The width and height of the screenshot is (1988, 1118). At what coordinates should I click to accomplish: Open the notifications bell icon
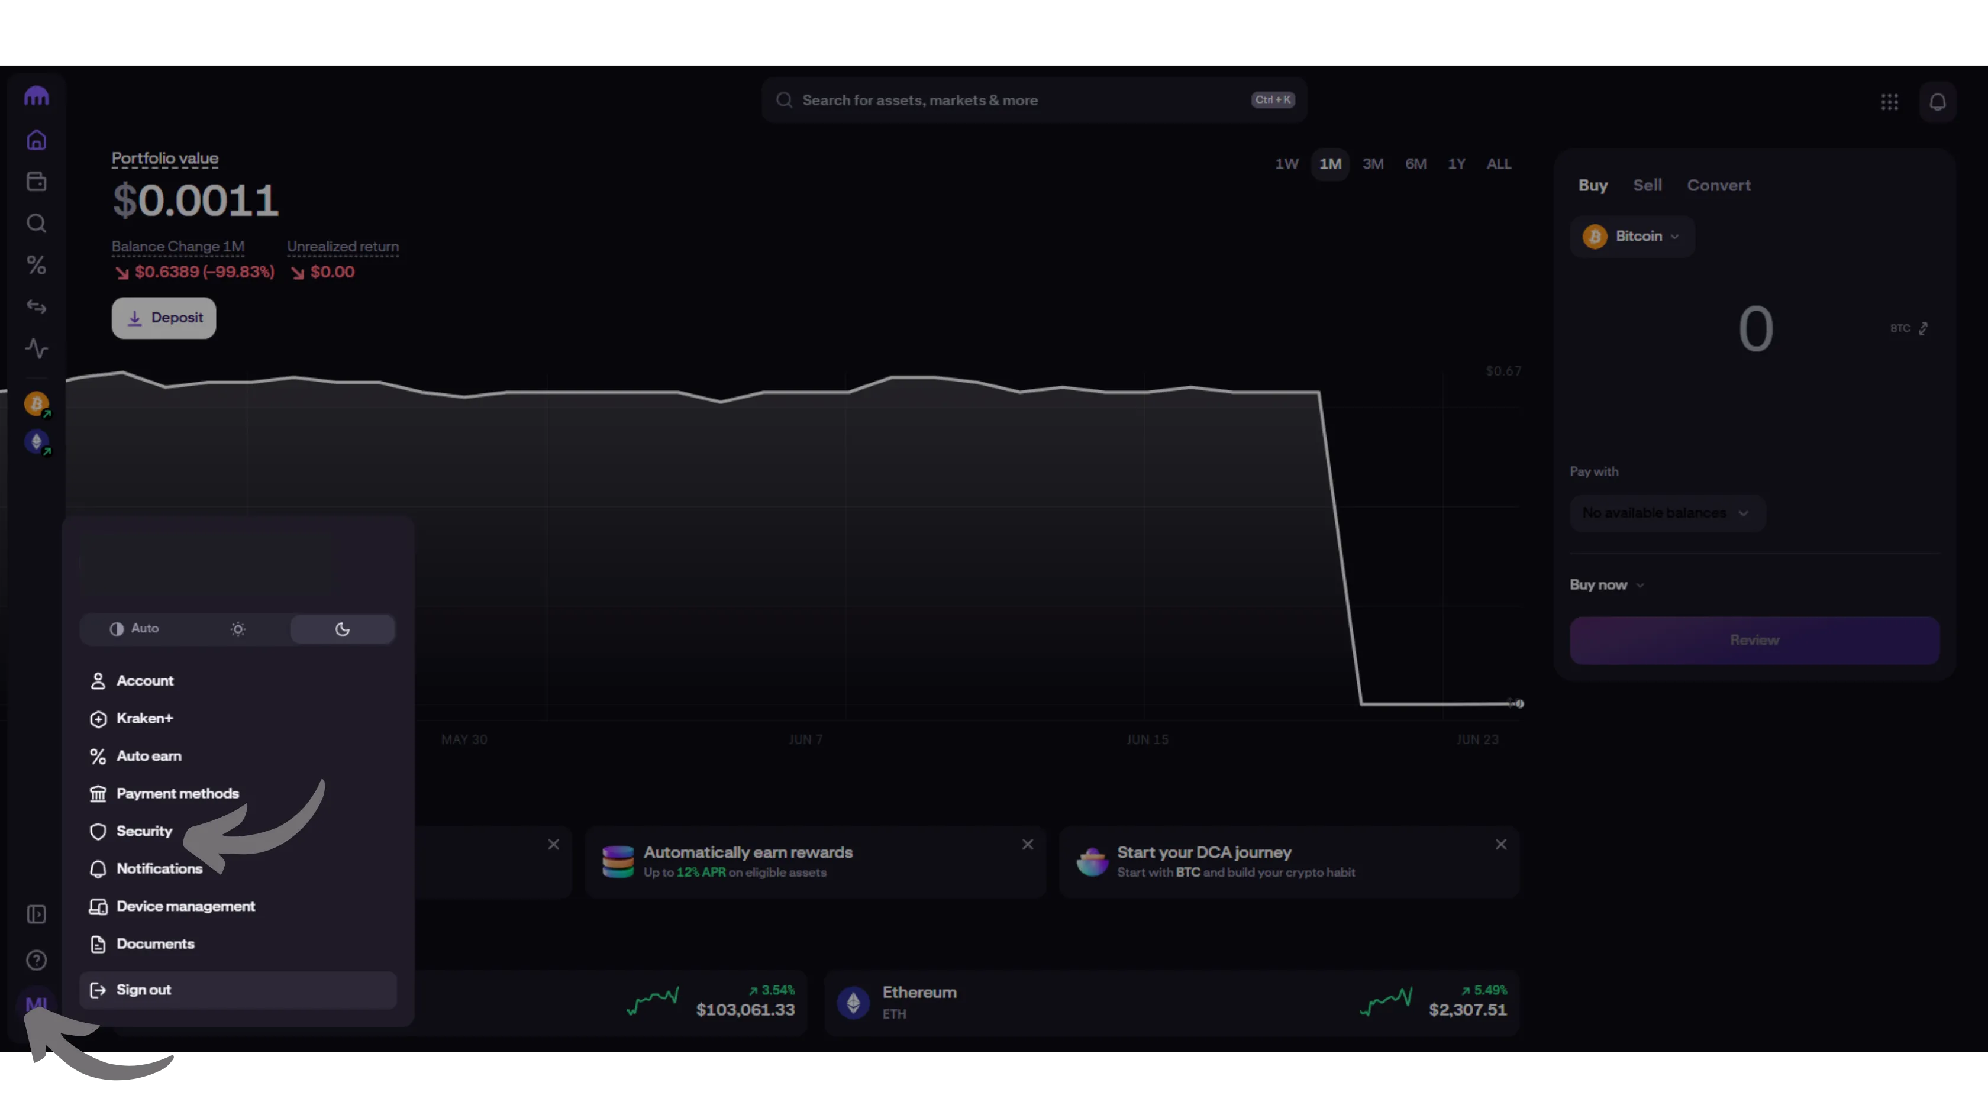1937,102
